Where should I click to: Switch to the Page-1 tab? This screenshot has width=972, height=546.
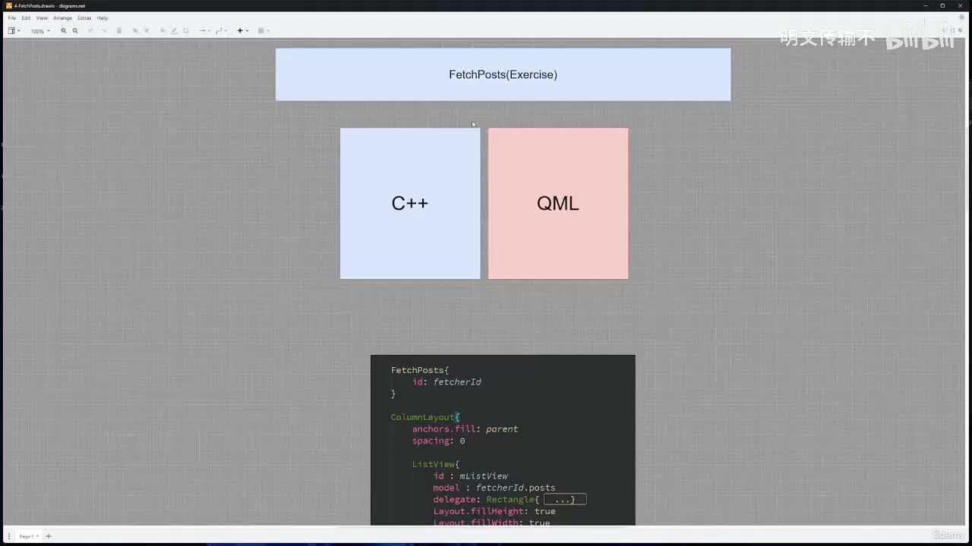coord(28,536)
